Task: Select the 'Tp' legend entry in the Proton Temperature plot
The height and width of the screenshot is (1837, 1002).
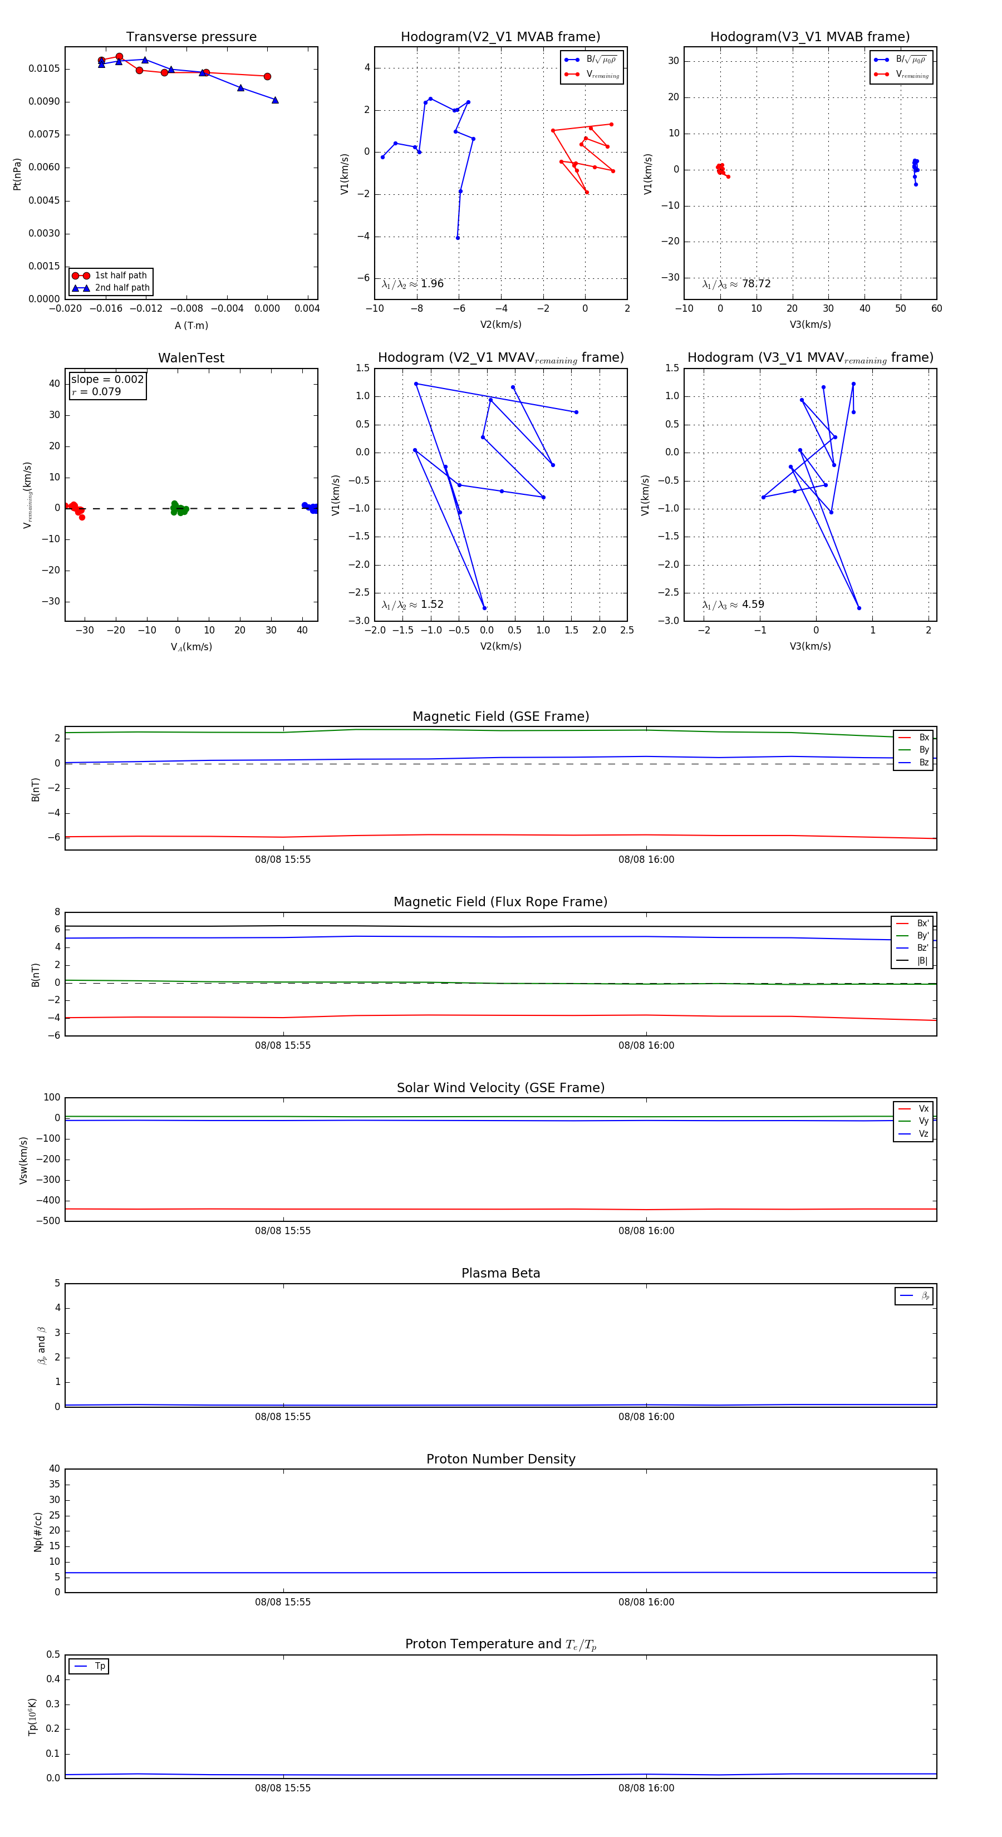Action: (x=89, y=1667)
